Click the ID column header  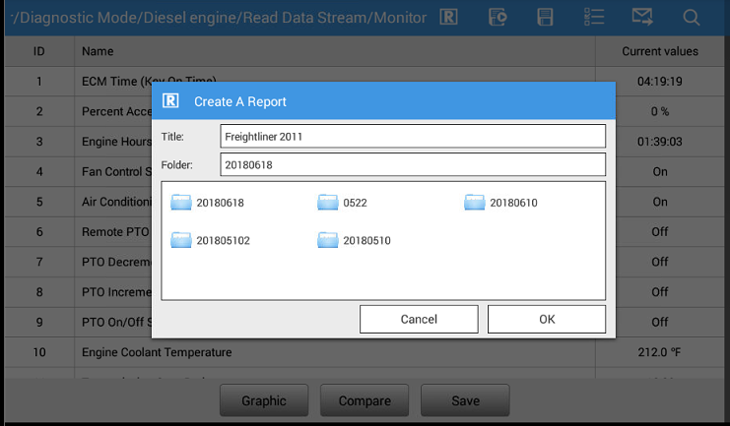pyautogui.click(x=39, y=51)
